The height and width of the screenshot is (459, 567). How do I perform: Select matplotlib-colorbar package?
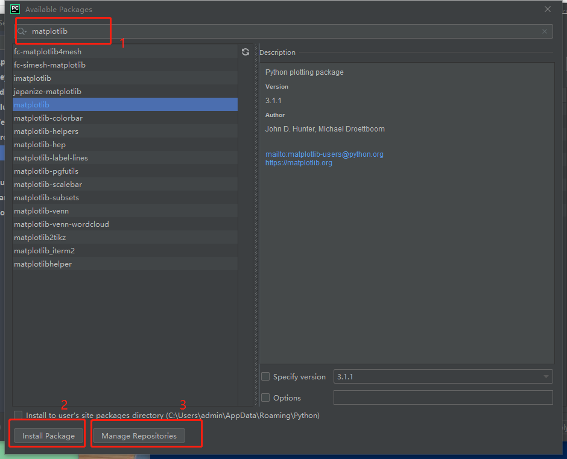(125, 118)
